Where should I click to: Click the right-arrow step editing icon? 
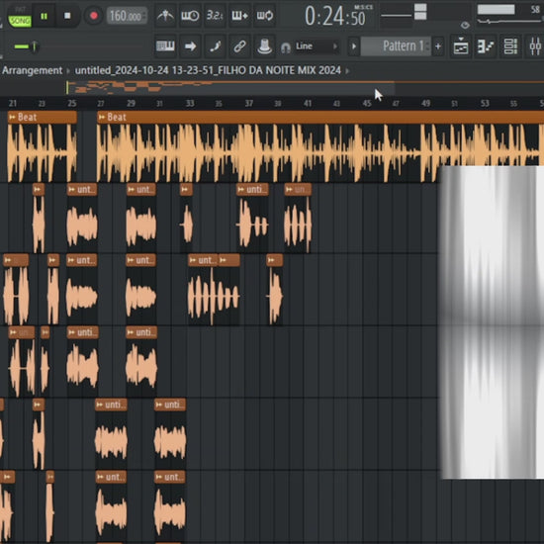(x=190, y=46)
